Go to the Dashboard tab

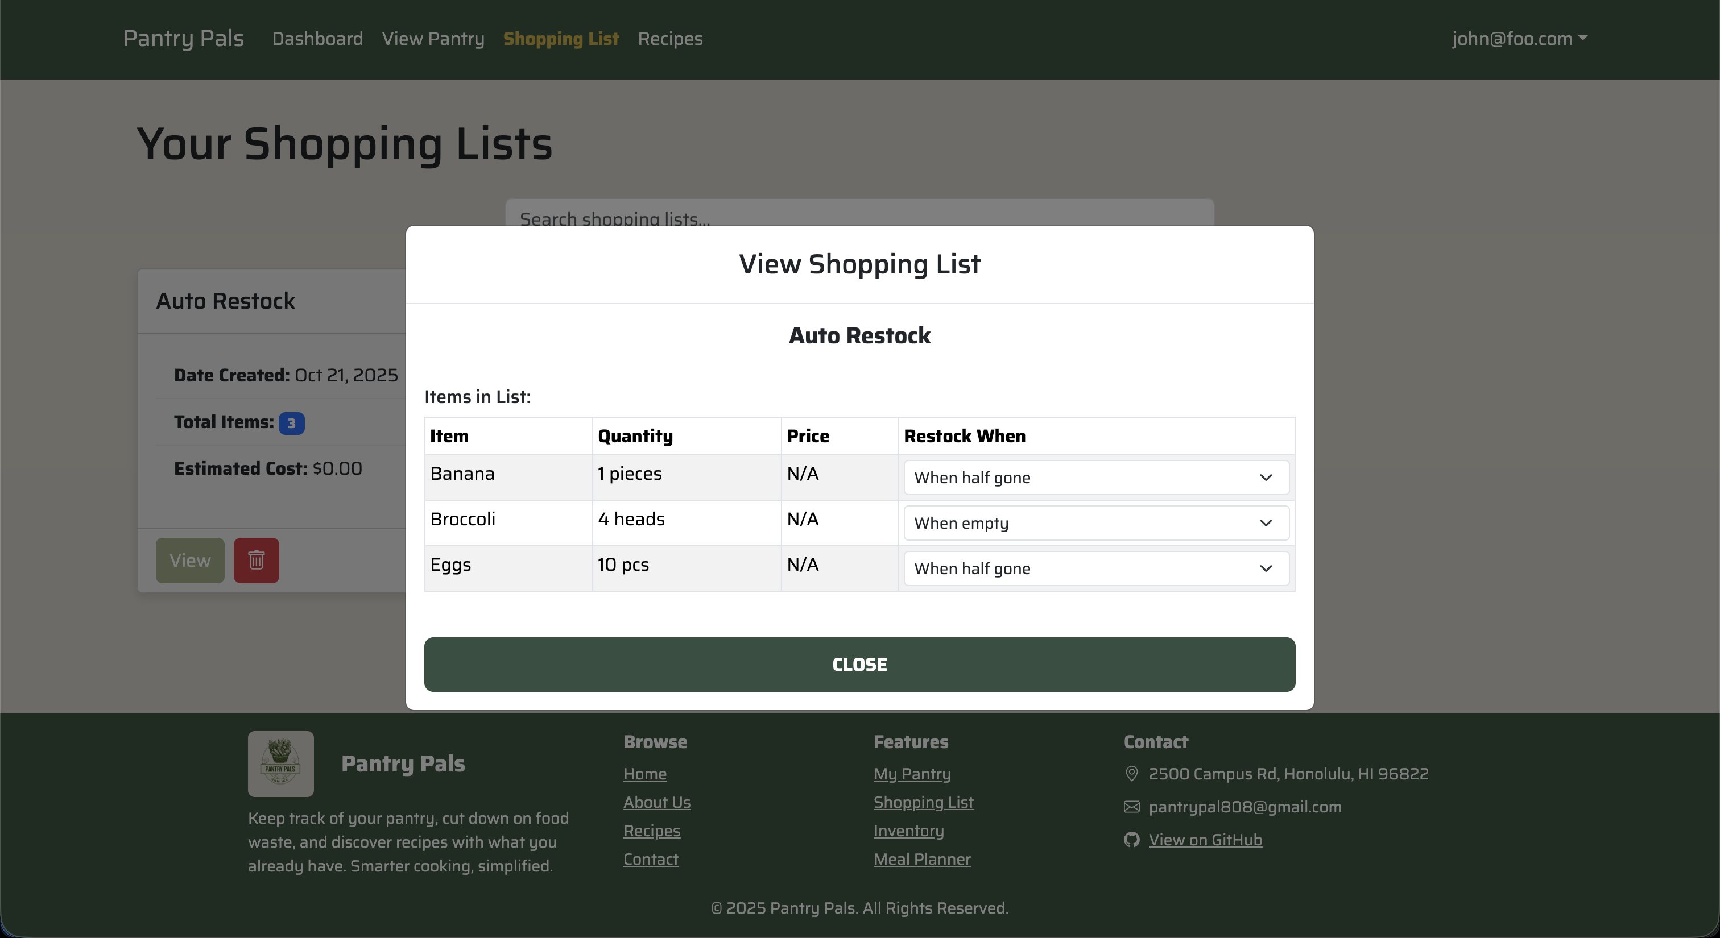click(x=317, y=39)
